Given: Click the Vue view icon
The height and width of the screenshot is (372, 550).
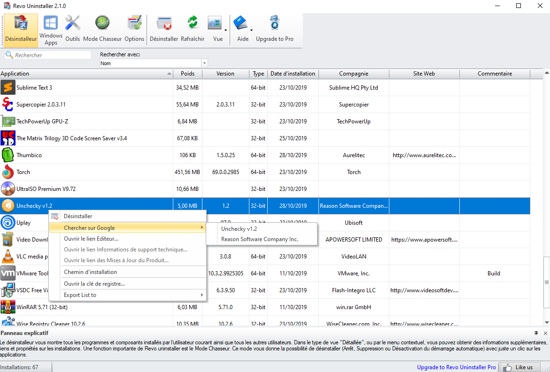Looking at the screenshot, I should point(215,23).
